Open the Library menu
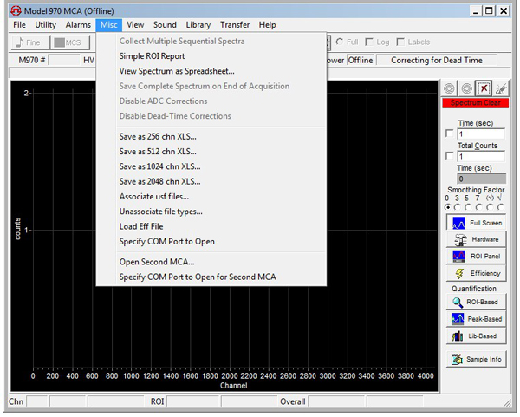The height and width of the screenshot is (417, 520). click(198, 25)
